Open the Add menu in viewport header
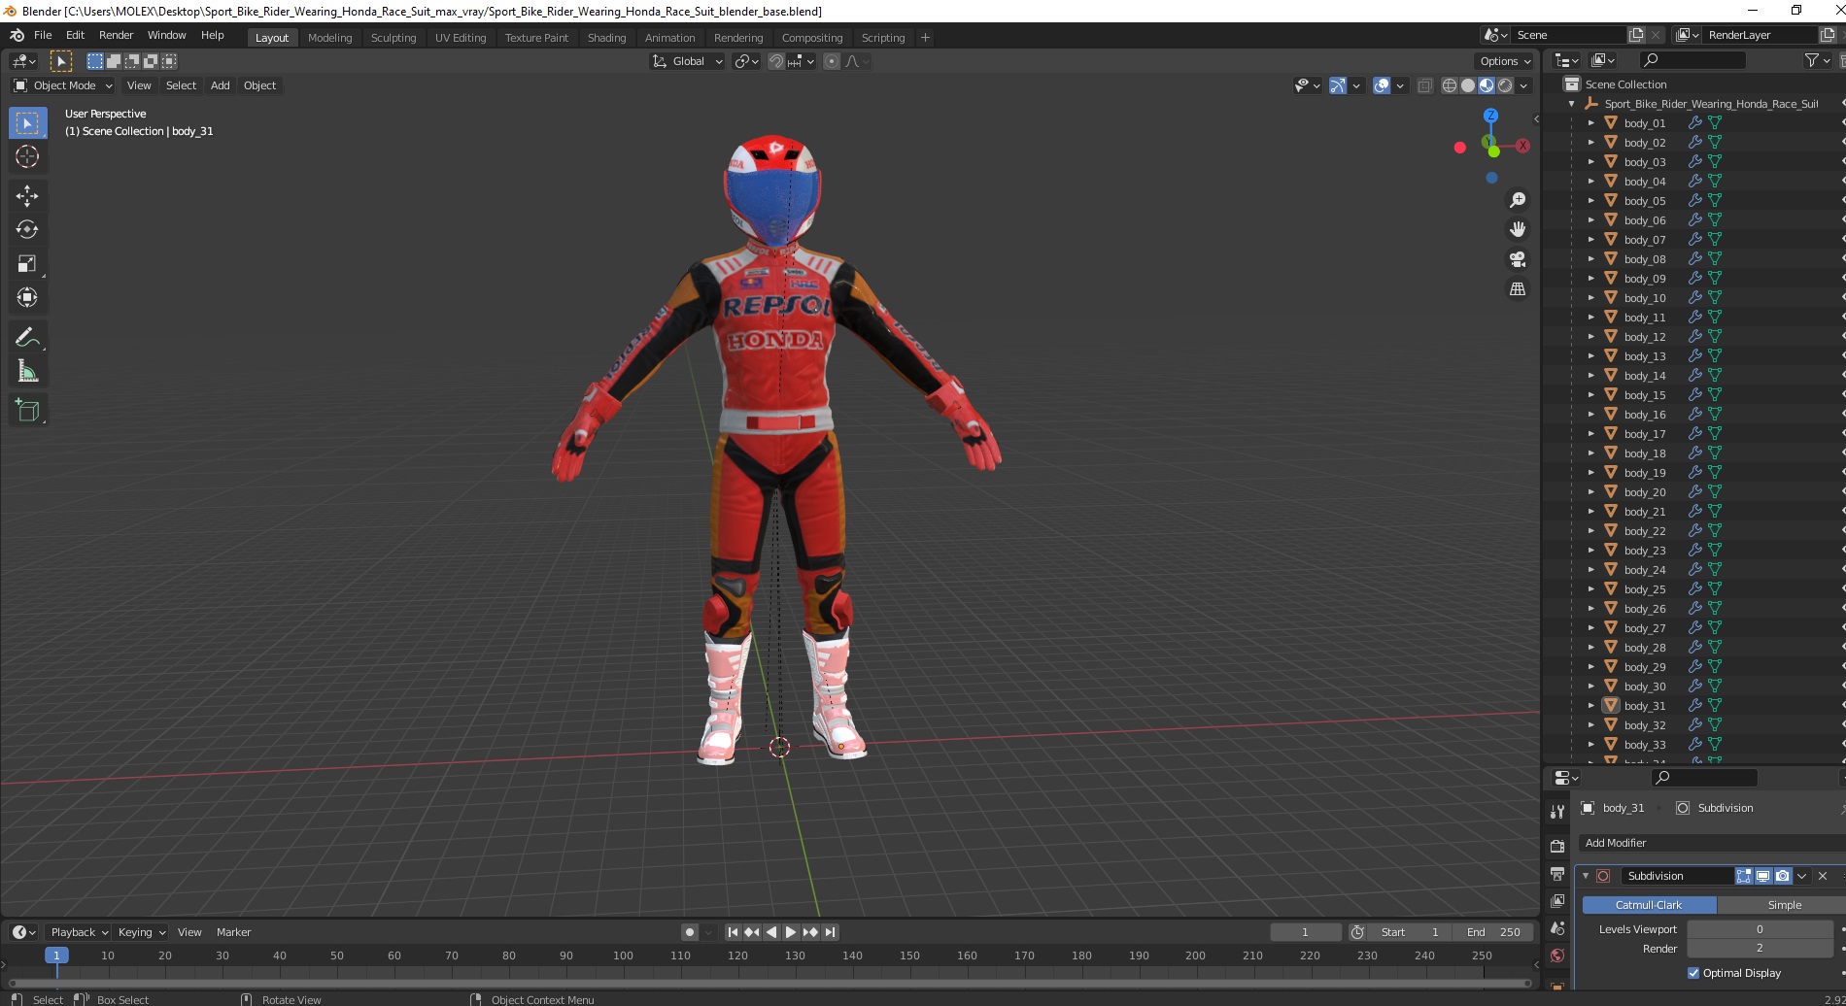This screenshot has height=1006, width=1846. [221, 85]
